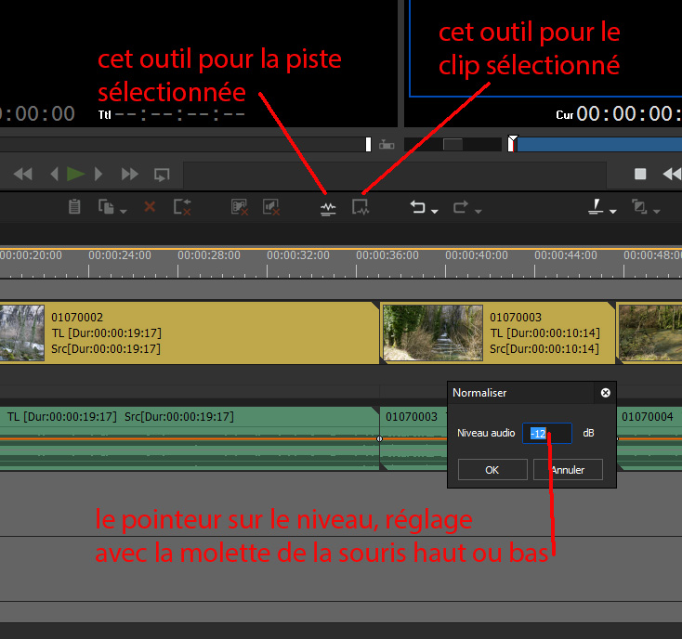
Task: Click the Ripple Delete icon
Action: point(182,207)
